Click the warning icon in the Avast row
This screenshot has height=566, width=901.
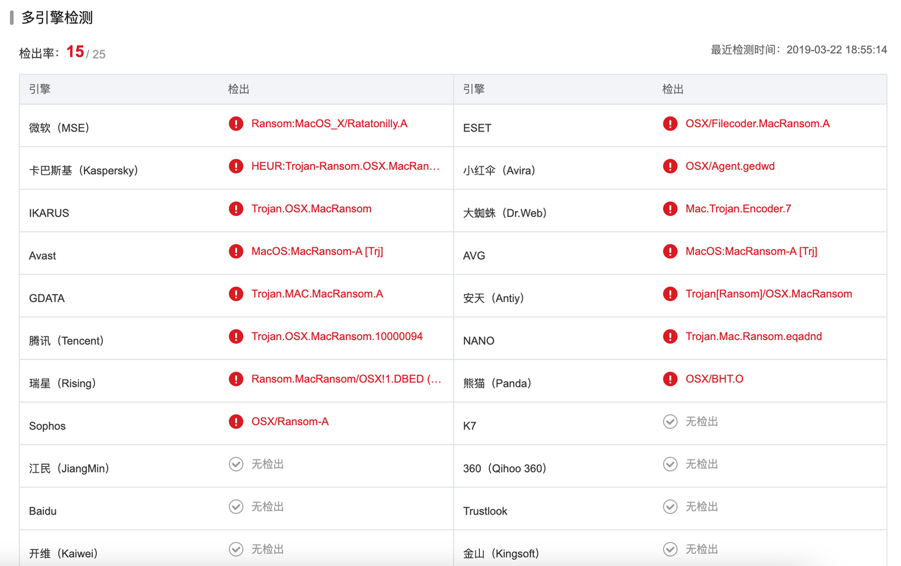tap(236, 251)
